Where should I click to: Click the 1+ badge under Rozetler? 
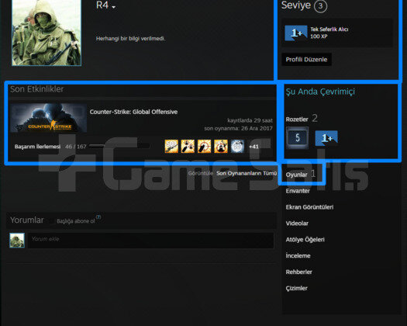pos(326,138)
